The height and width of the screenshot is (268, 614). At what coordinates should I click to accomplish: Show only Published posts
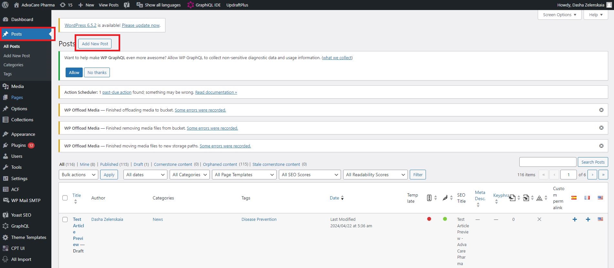pyautogui.click(x=109, y=164)
